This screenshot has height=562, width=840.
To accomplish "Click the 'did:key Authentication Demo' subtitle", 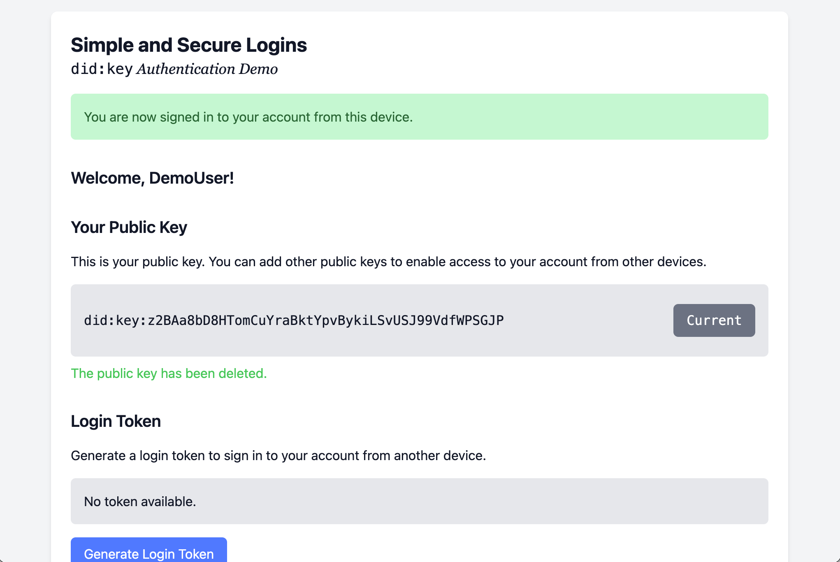I will 174,69.
